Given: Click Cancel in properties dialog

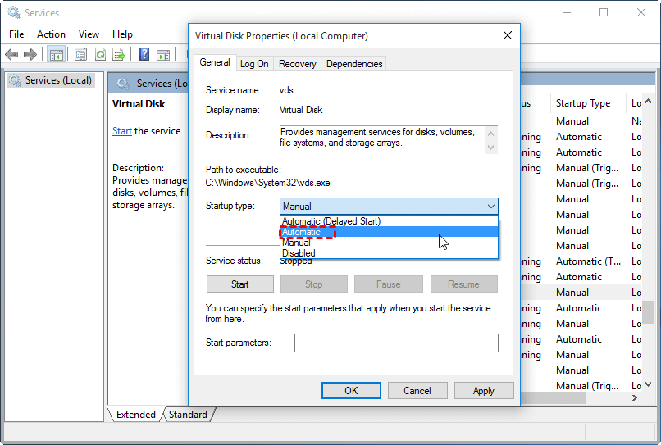Looking at the screenshot, I should [417, 391].
